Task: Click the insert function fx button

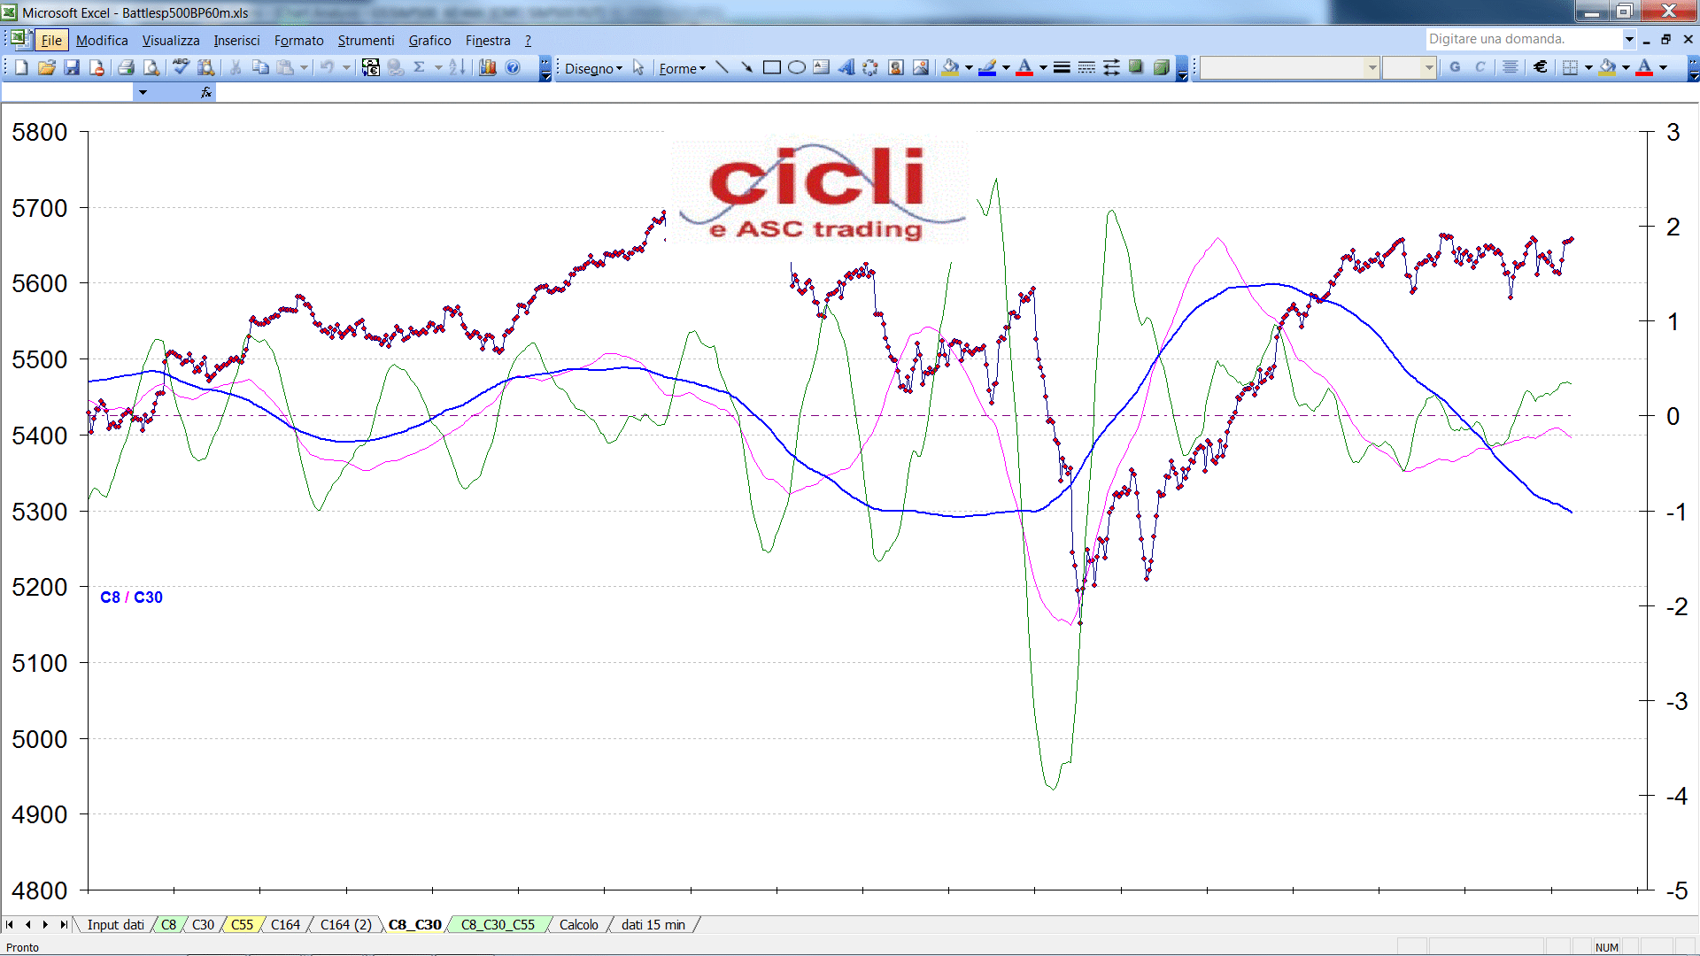Action: point(206,92)
